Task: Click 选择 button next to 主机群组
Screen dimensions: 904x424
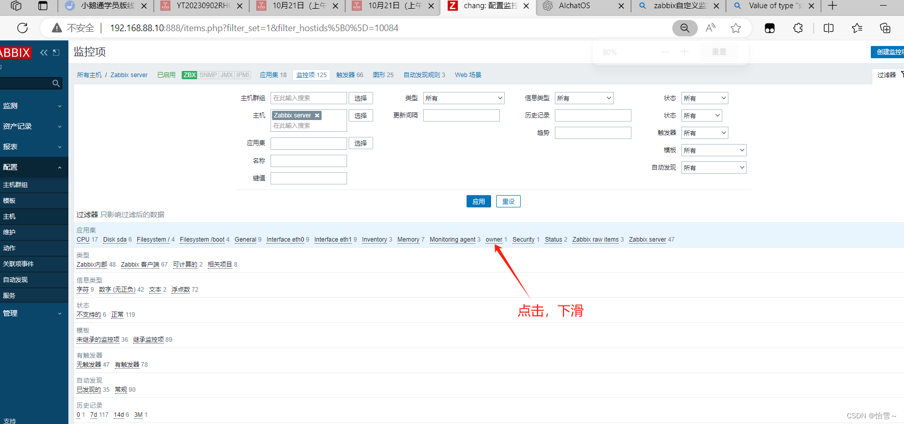Action: coord(361,98)
